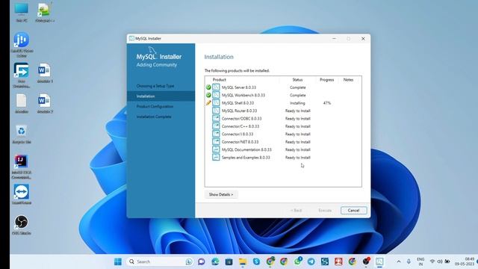Image resolution: width=478 pixels, height=269 pixels.
Task: Click the OBS Studio taskbar icon
Action: click(x=366, y=262)
